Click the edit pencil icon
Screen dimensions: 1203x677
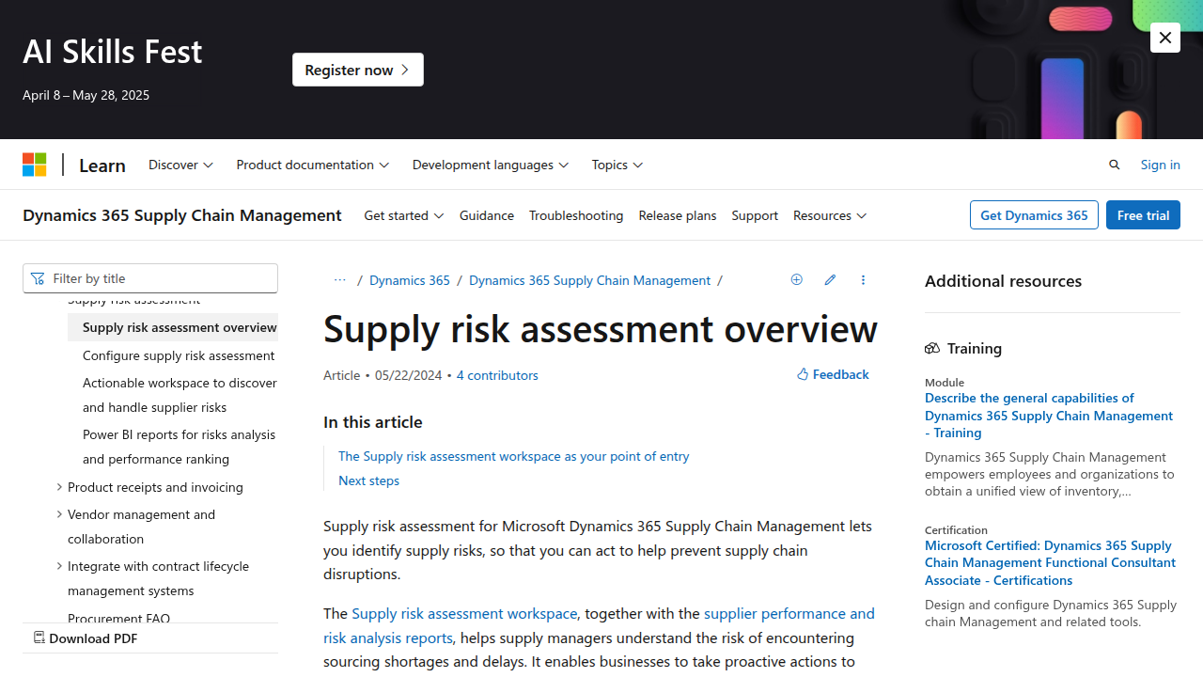coord(830,279)
